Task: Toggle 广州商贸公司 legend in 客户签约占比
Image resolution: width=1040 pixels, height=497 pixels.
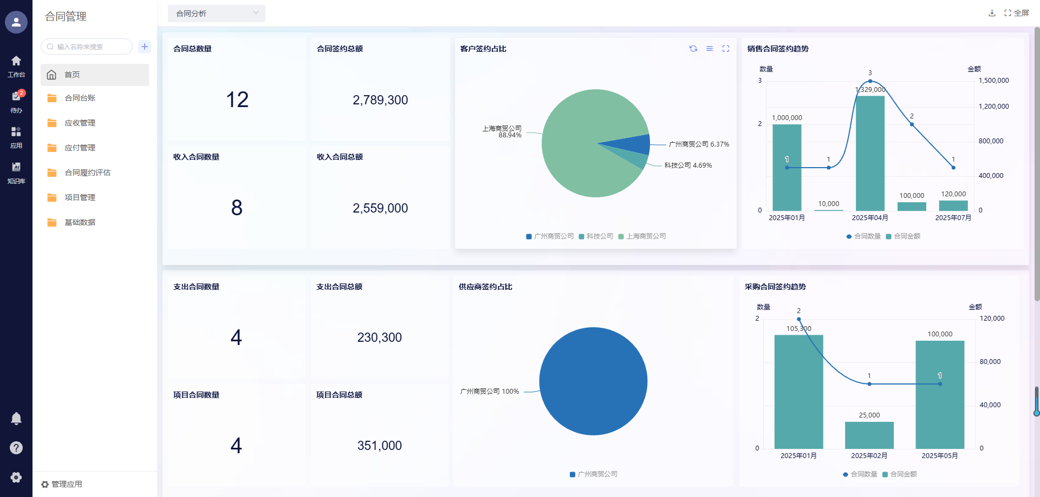Action: [x=550, y=236]
